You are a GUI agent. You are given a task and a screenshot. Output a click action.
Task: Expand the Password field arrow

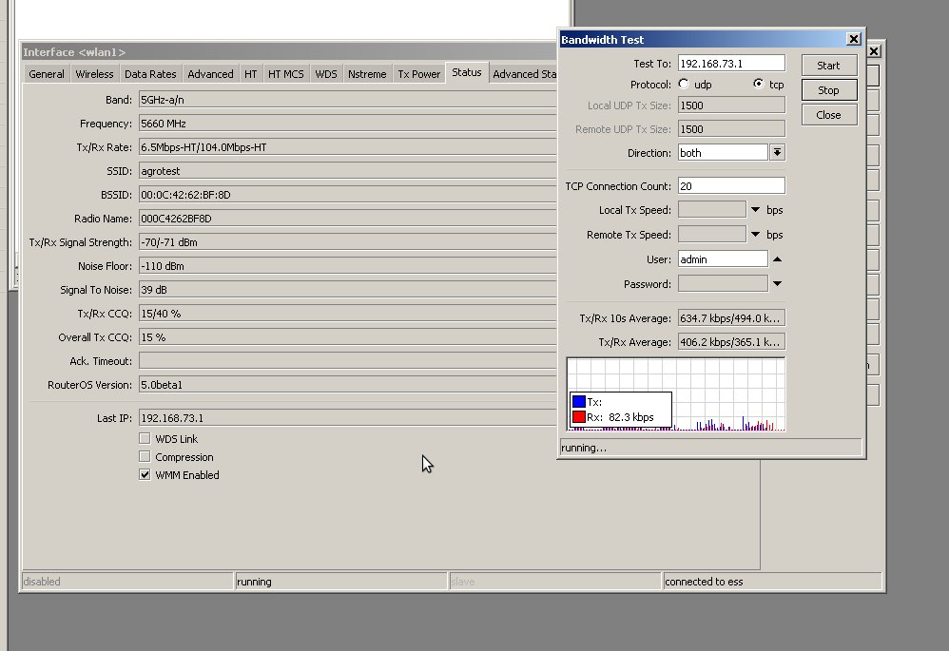[x=777, y=284]
